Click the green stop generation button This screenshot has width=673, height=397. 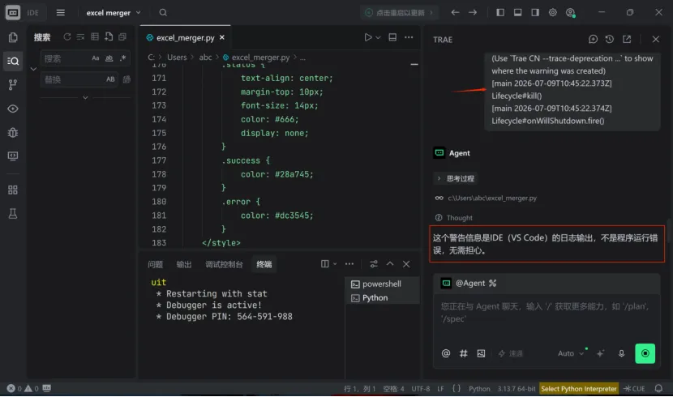[645, 353]
